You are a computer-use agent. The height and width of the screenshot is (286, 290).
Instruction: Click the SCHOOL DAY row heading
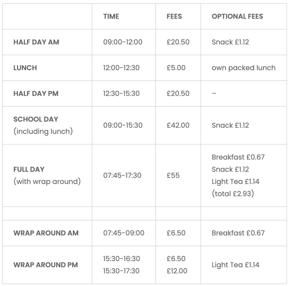[36, 119]
